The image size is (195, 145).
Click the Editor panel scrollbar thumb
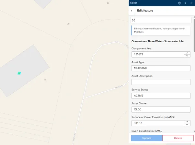(194, 35)
